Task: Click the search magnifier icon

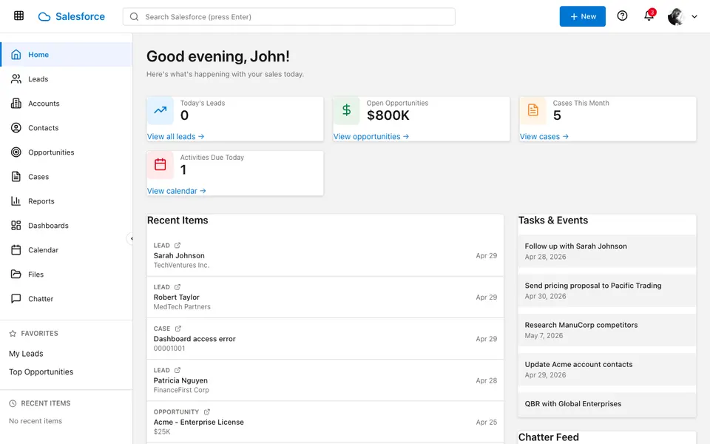Action: (x=134, y=17)
